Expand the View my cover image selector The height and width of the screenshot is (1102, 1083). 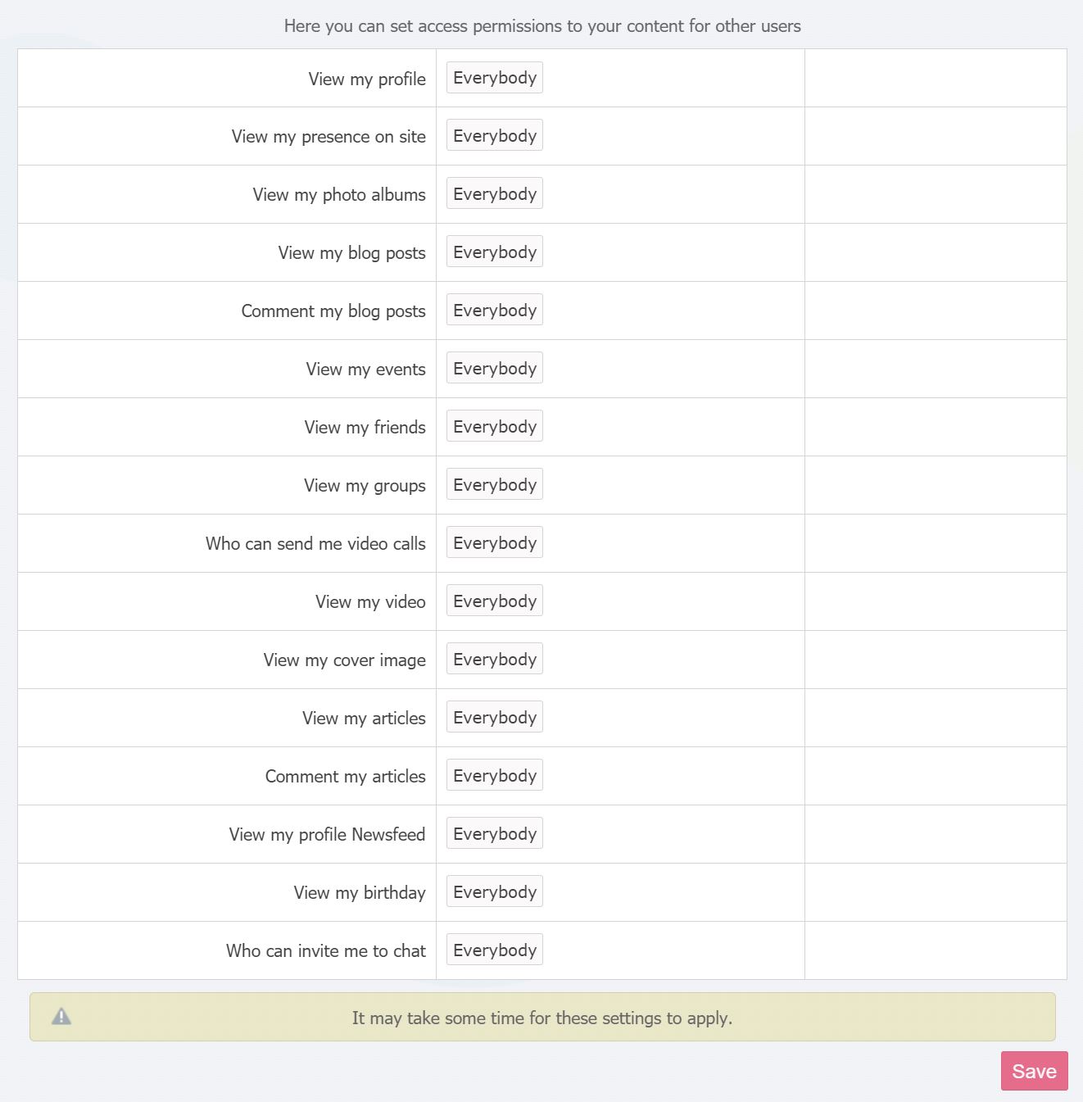[495, 660]
